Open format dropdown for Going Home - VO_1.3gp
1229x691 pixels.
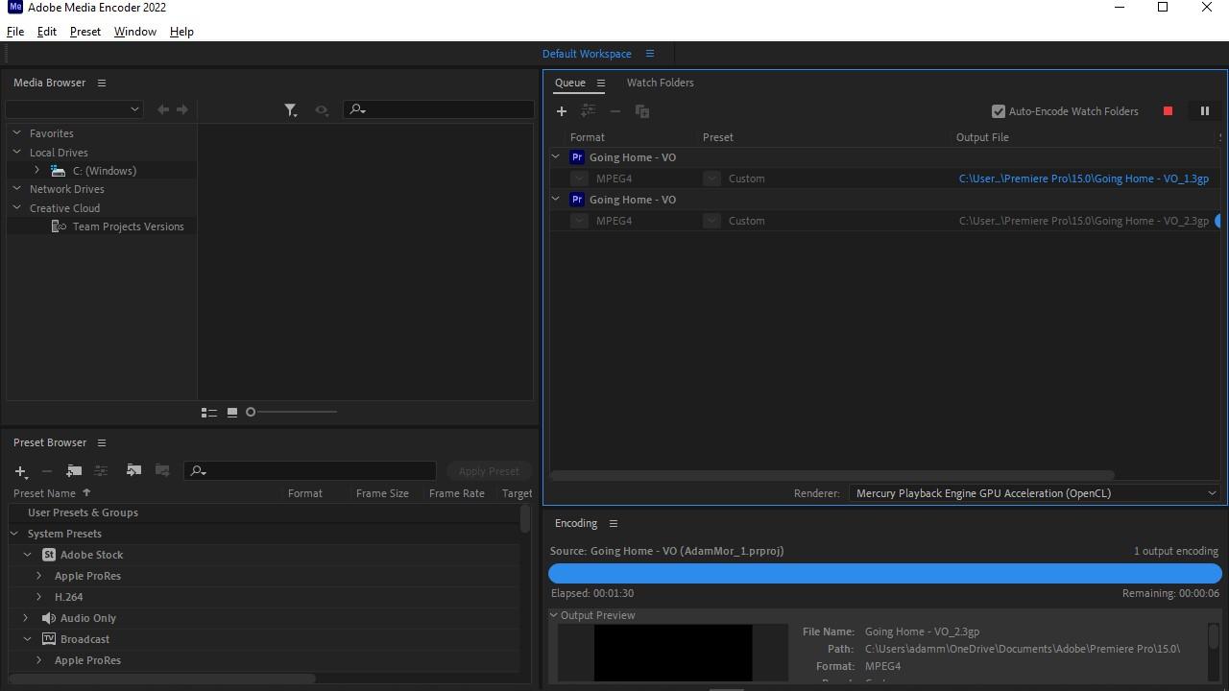coord(579,179)
